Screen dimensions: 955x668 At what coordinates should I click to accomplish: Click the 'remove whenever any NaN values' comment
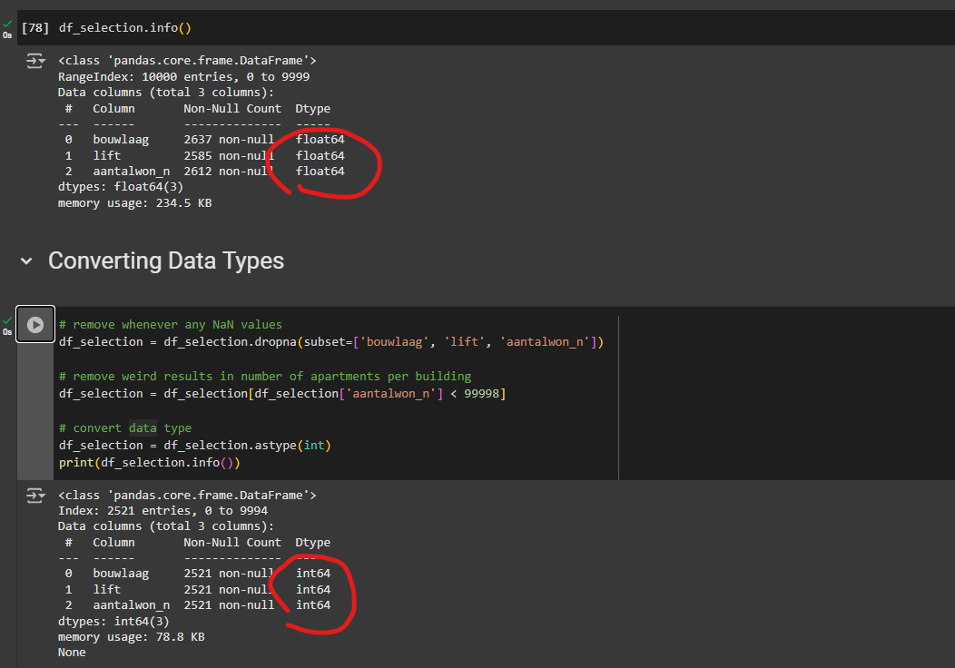tap(170, 324)
